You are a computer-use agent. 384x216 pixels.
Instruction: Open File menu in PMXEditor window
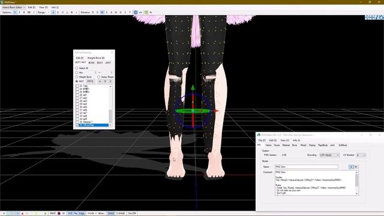(262, 140)
